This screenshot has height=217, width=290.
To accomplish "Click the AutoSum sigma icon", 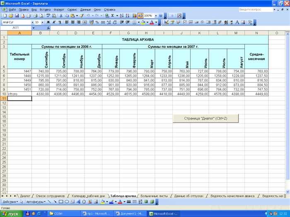I will [113, 16].
